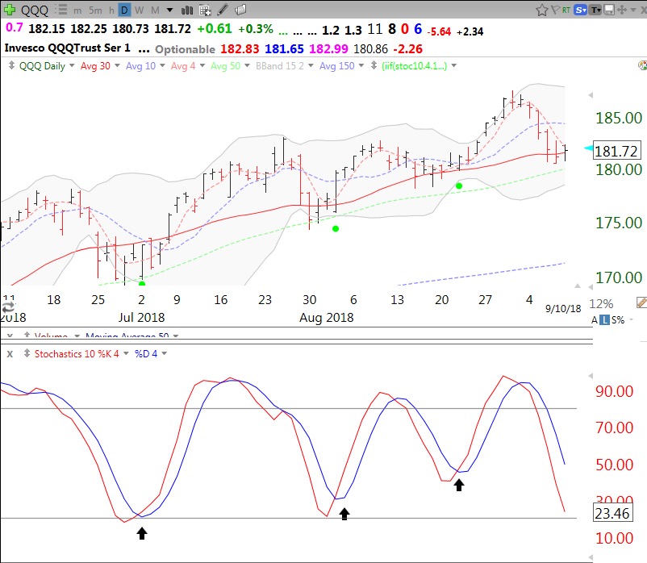Click the 12% zoom value
Viewport: 647px width, 563px height.
pos(601,303)
